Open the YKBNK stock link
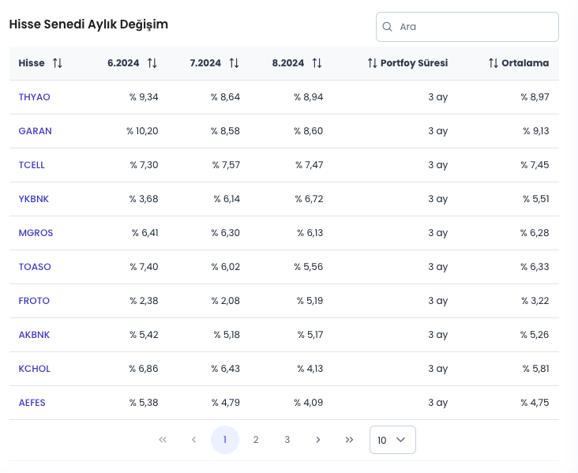The image size is (578, 473). pyautogui.click(x=33, y=199)
